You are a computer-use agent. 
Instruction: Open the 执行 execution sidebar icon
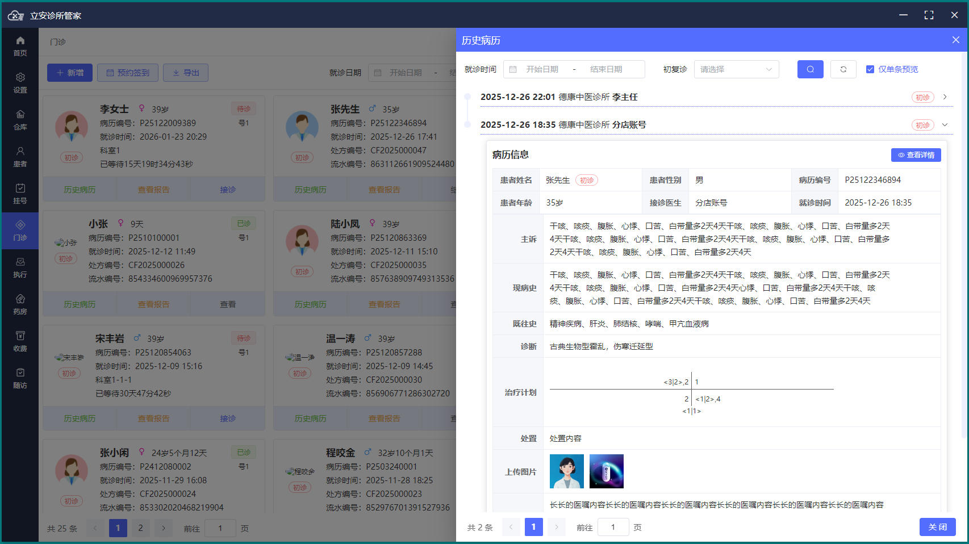click(x=20, y=267)
